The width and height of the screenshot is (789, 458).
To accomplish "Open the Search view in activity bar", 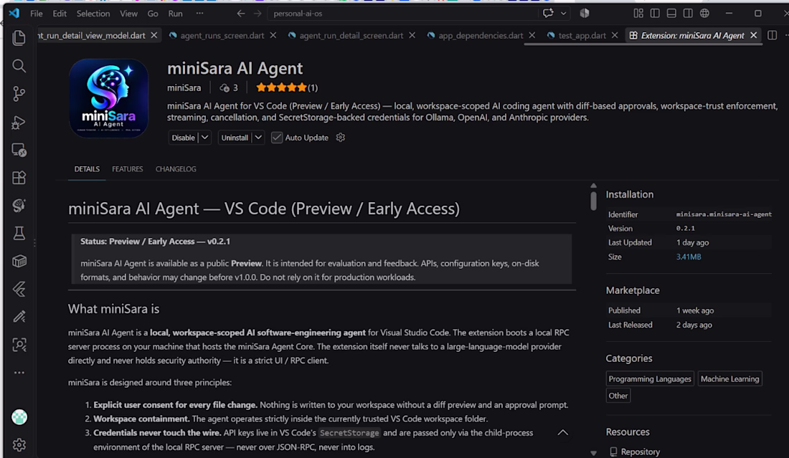I will (19, 66).
